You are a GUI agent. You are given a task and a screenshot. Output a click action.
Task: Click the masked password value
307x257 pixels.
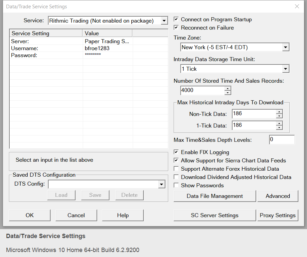(93, 54)
